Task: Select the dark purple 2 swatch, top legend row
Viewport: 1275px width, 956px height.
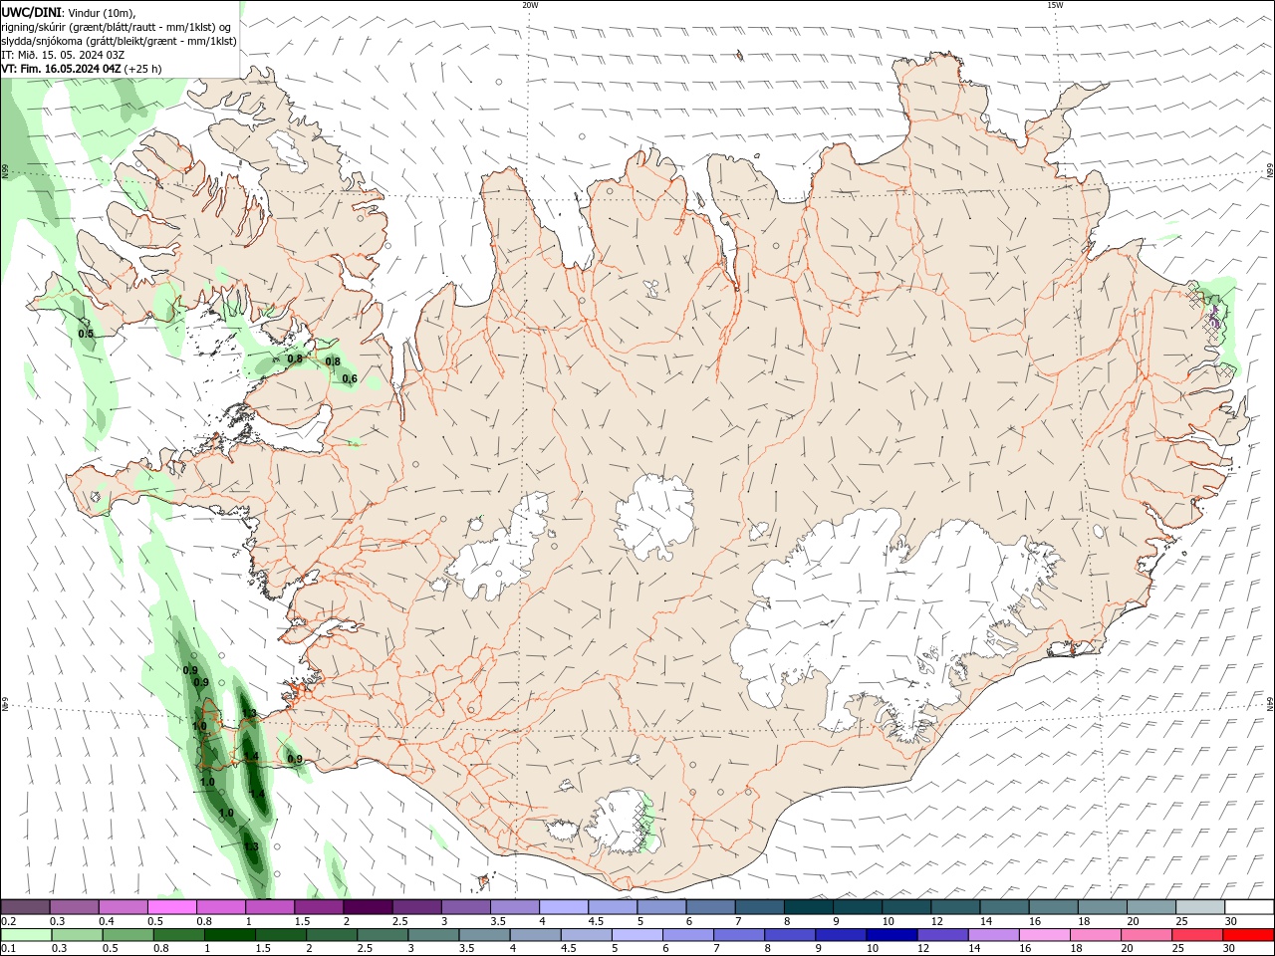Action: (x=368, y=907)
